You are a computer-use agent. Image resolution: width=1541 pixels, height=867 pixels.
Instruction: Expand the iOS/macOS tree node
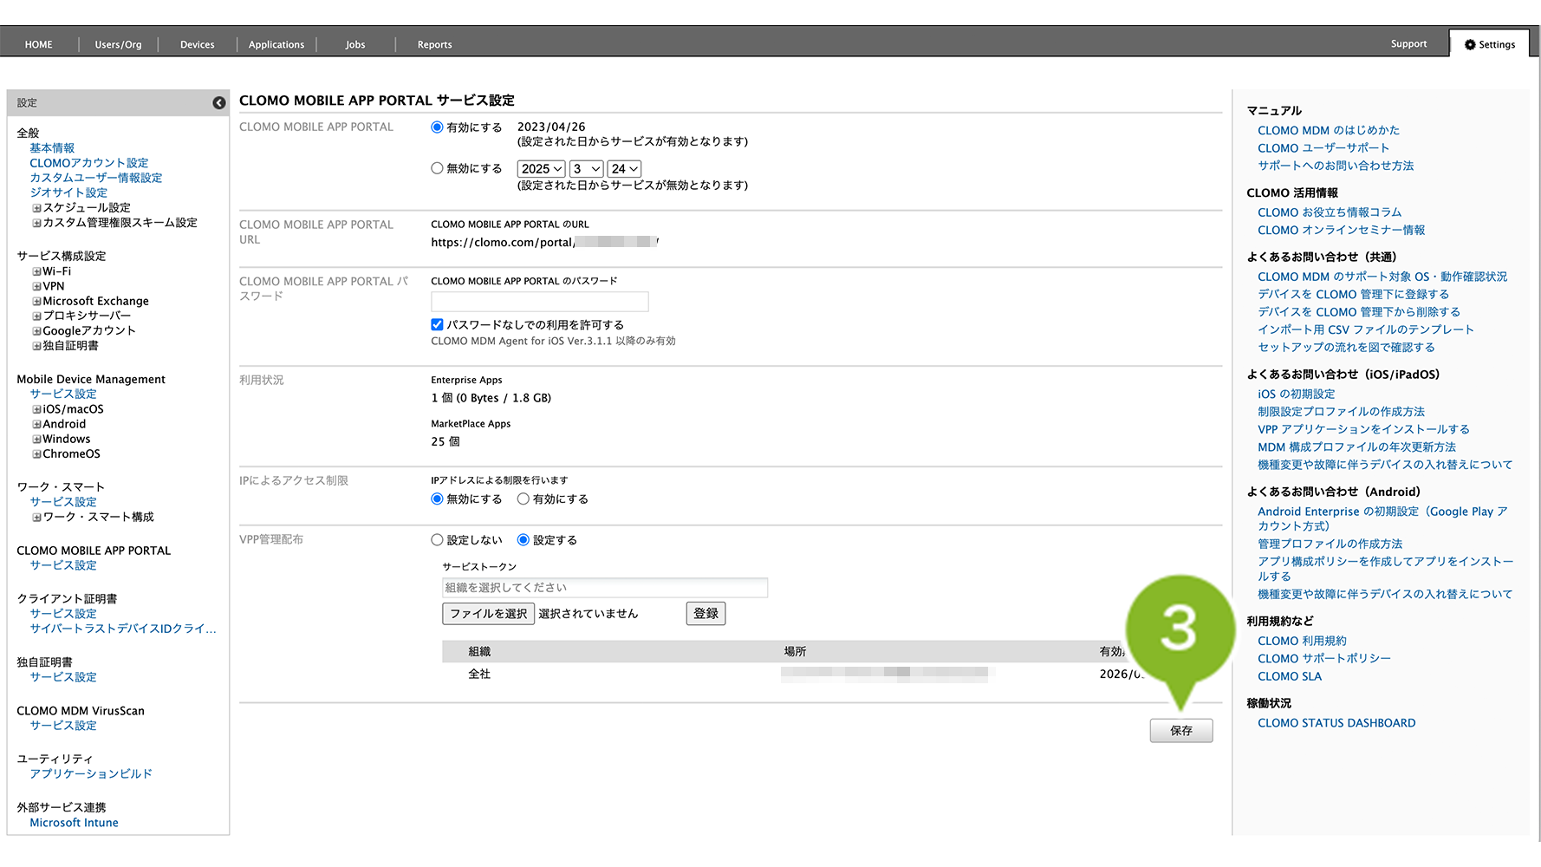point(37,409)
